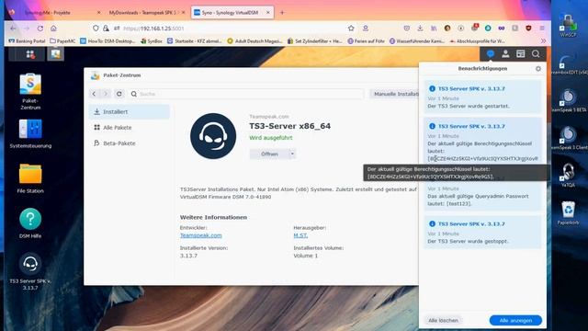Open 'TS3 Server wurde gestartet' notification
This screenshot has height=331, width=588.
click(x=482, y=97)
